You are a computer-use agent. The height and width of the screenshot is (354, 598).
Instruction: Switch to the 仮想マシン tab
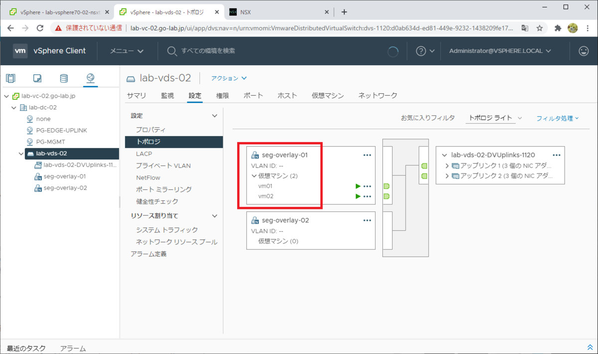coord(327,96)
